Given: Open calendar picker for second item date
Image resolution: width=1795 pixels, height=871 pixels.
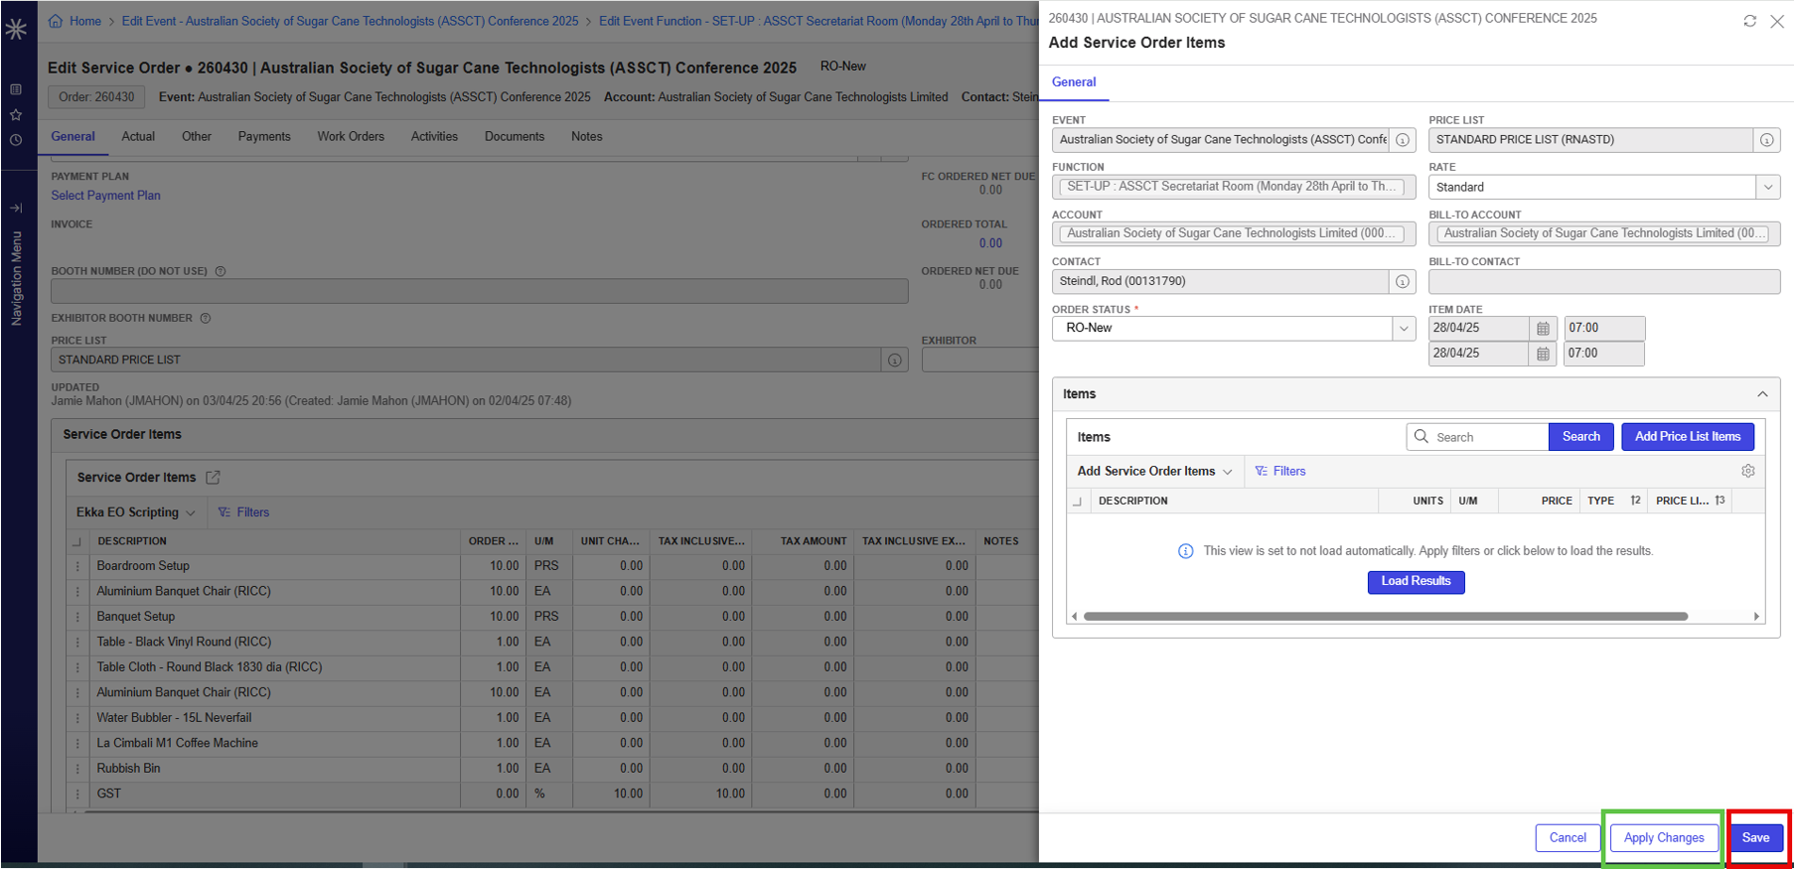Looking at the screenshot, I should point(1543,354).
